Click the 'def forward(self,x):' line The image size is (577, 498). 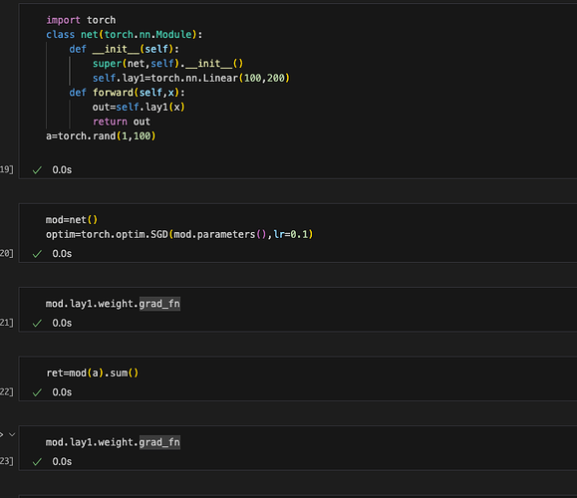tap(127, 93)
